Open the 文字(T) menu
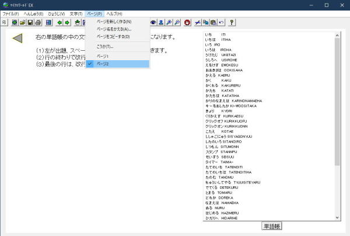 76,14
